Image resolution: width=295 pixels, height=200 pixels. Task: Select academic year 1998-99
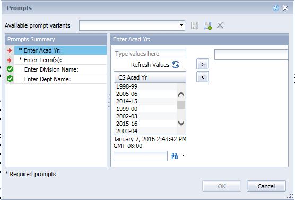145,86
